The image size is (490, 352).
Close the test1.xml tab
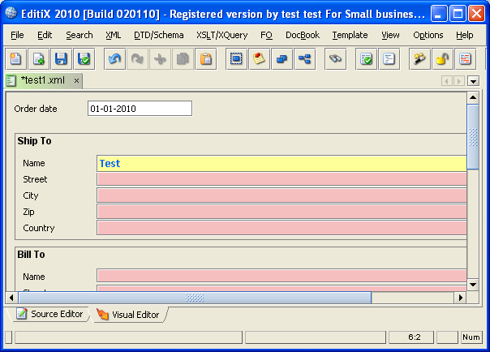tap(76, 81)
